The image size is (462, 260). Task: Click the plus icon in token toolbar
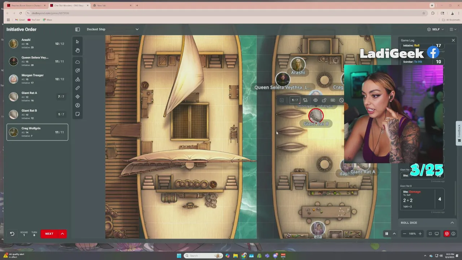282,100
